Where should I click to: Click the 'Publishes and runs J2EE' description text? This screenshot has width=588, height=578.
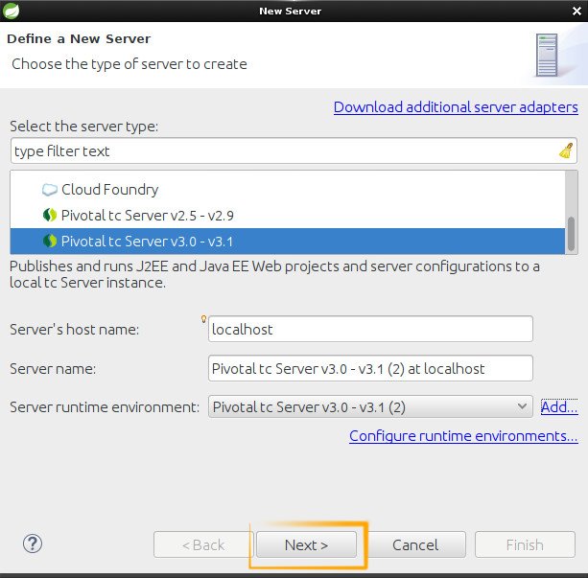pos(274,274)
